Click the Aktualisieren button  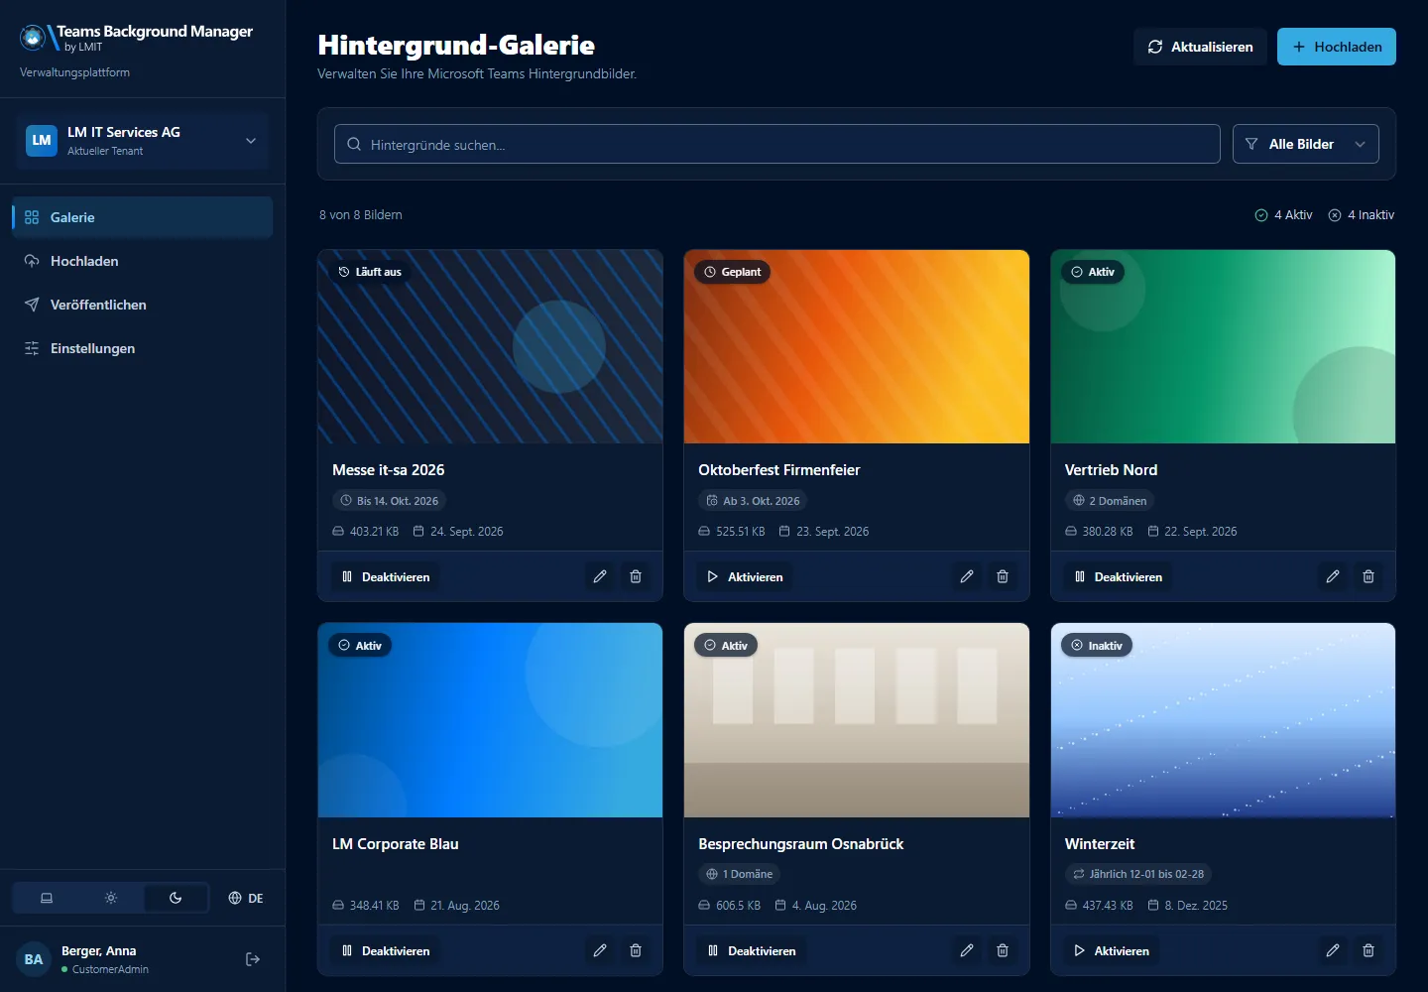pyautogui.click(x=1200, y=47)
